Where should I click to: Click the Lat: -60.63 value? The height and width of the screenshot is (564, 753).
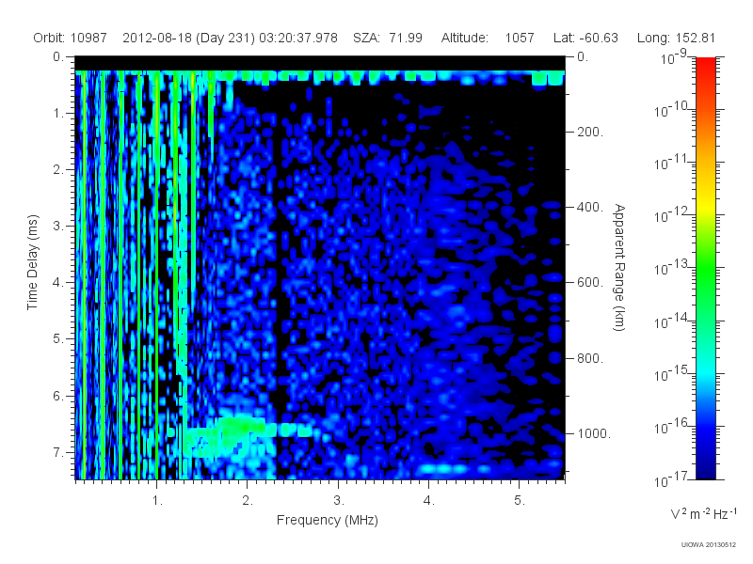point(585,38)
